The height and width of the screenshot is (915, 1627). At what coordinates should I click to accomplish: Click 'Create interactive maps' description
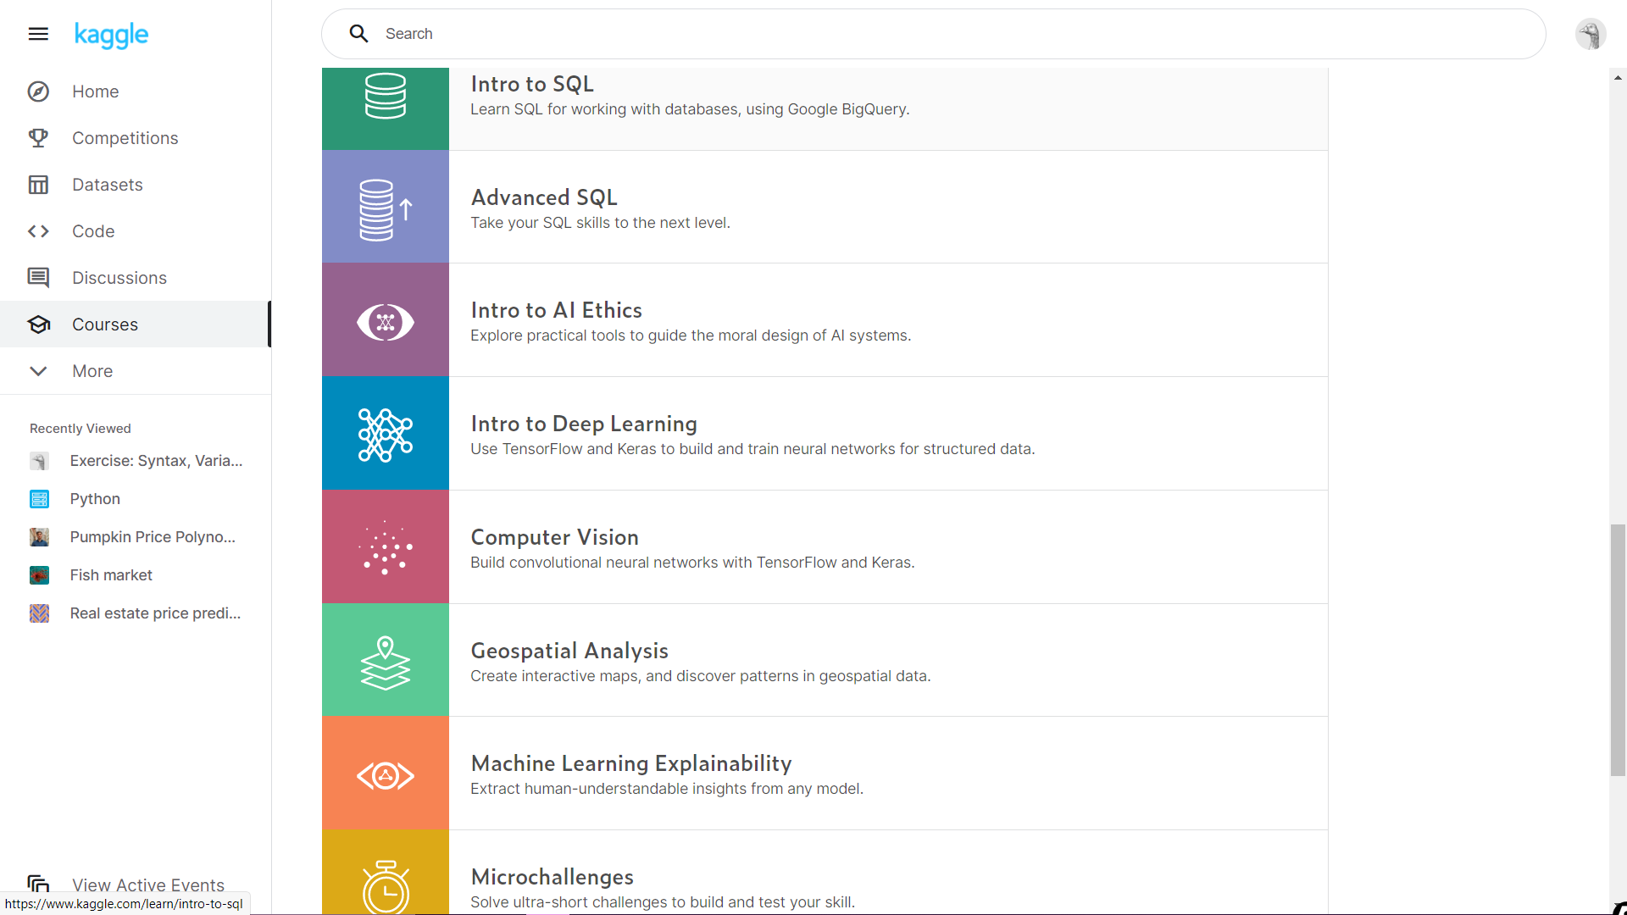point(700,676)
